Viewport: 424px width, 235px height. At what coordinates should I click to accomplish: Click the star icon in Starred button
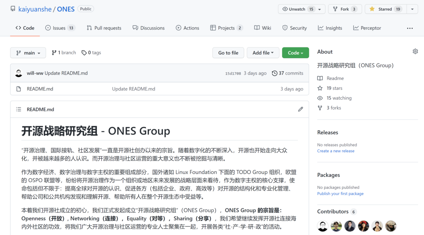[x=372, y=9]
